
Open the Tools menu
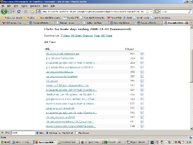point(45,6)
